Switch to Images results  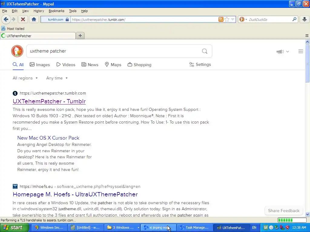[x=40, y=65]
